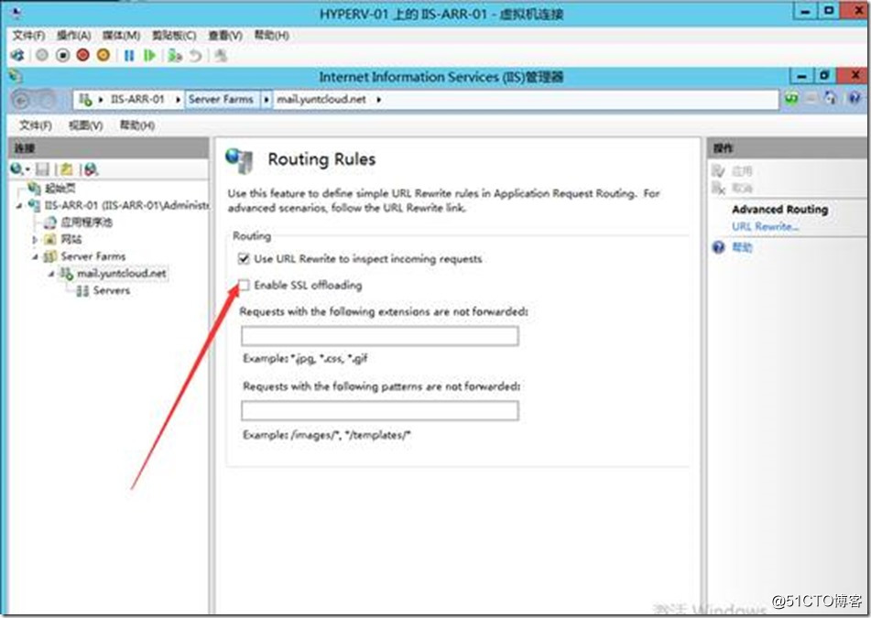Open connect dropdown arrow in Connections toolbar
Screen dimensions: 871x618
coord(27,169)
